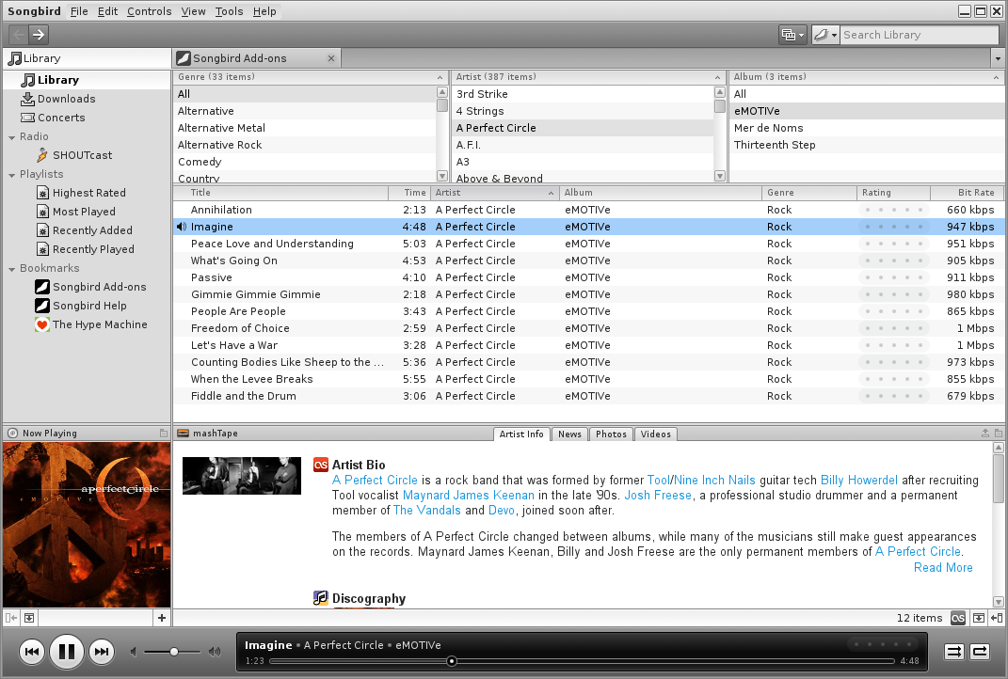
Task: Click the Last.fm Artist Bio icon
Action: pos(321,465)
